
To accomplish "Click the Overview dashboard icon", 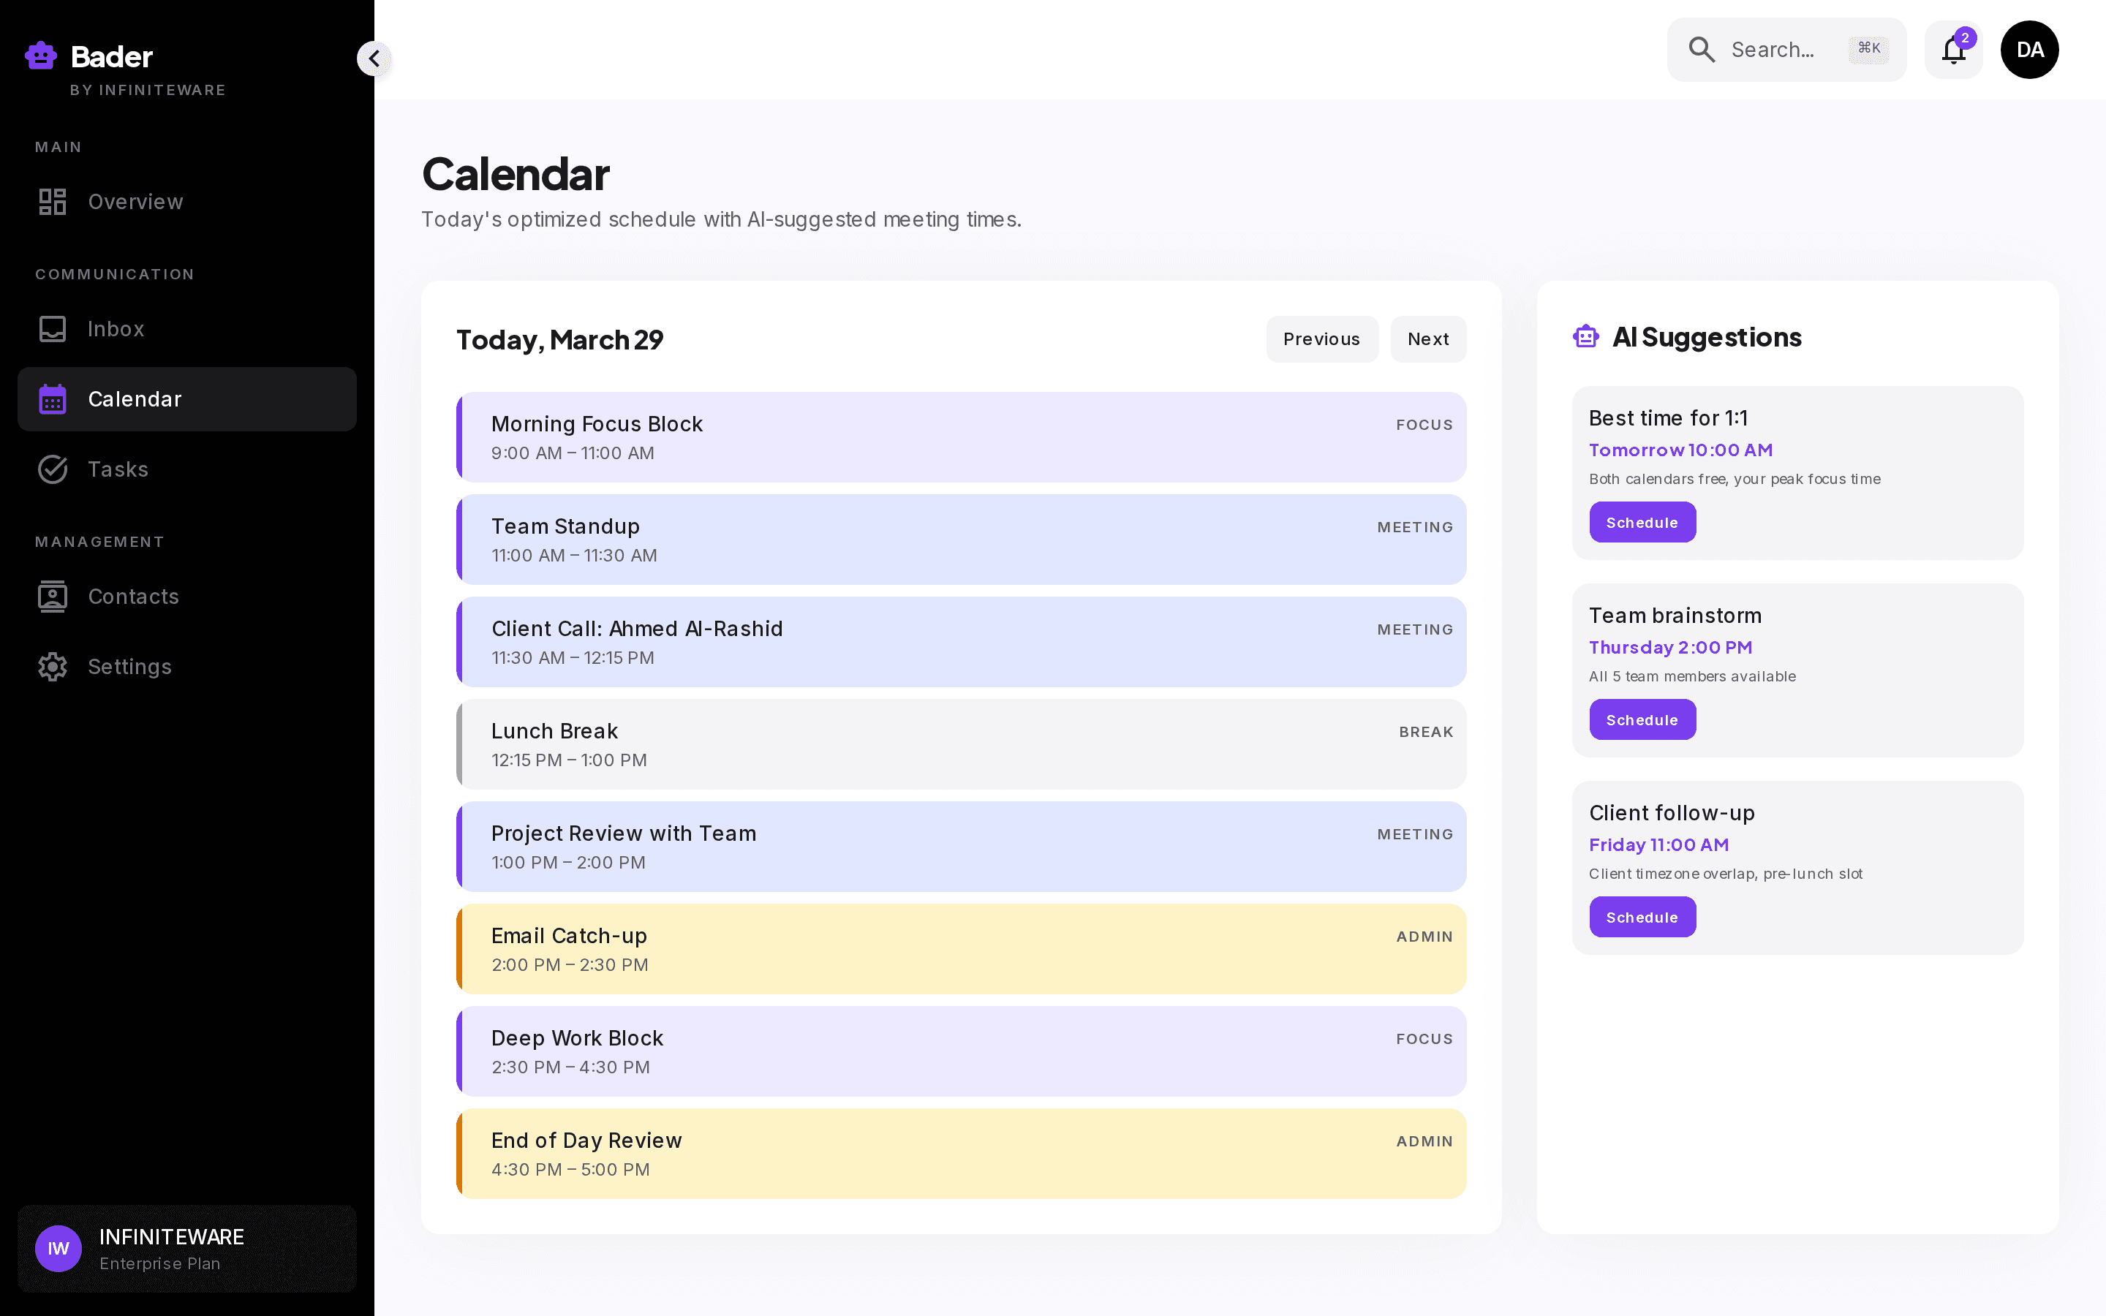I will [52, 202].
